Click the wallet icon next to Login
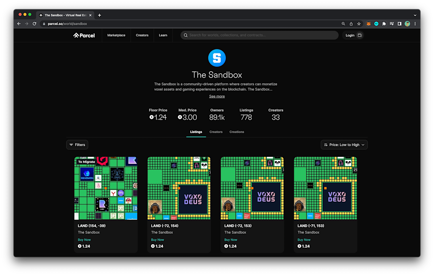The height and width of the screenshot is (275, 434). [x=360, y=36]
